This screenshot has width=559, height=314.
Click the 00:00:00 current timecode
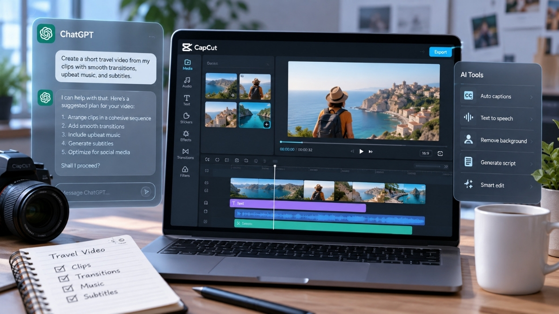pyautogui.click(x=287, y=150)
